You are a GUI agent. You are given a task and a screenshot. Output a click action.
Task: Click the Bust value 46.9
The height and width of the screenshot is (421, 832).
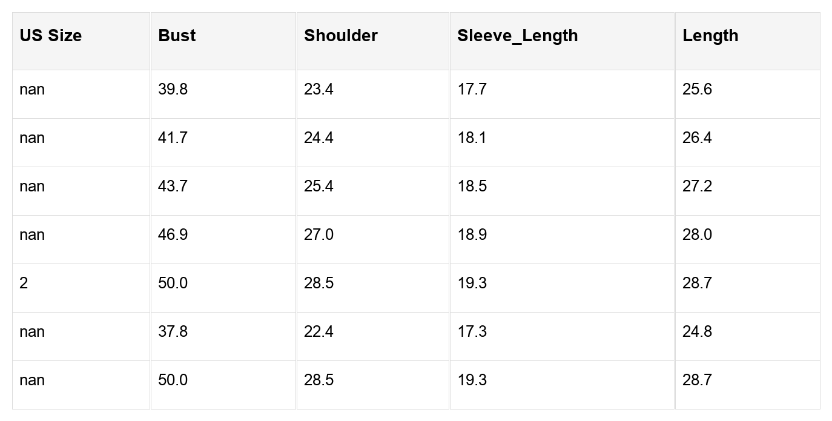click(x=173, y=235)
